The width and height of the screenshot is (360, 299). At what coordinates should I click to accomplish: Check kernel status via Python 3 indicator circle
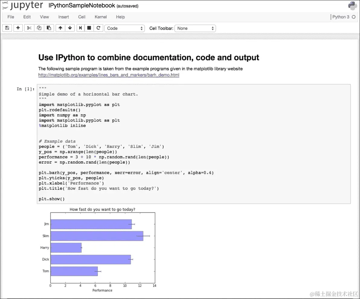coord(354,17)
